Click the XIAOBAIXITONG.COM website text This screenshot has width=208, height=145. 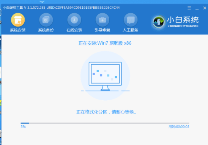[183, 26]
